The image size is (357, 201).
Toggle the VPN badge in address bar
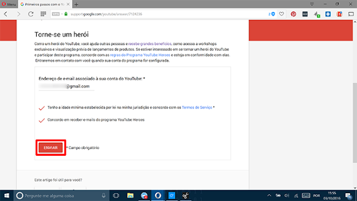tap(56, 14)
